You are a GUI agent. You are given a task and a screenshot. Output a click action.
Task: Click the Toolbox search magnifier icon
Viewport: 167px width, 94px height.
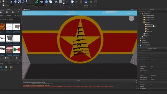click(18, 16)
